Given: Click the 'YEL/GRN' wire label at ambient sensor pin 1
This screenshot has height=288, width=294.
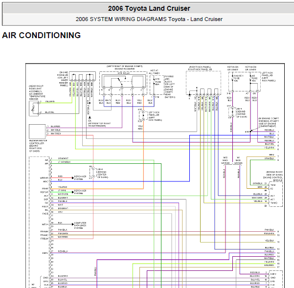Looking at the screenshot, I should [50, 101].
